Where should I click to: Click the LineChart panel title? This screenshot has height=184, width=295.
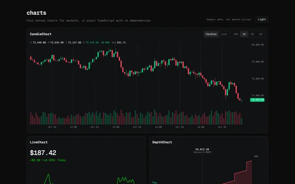tap(39, 142)
